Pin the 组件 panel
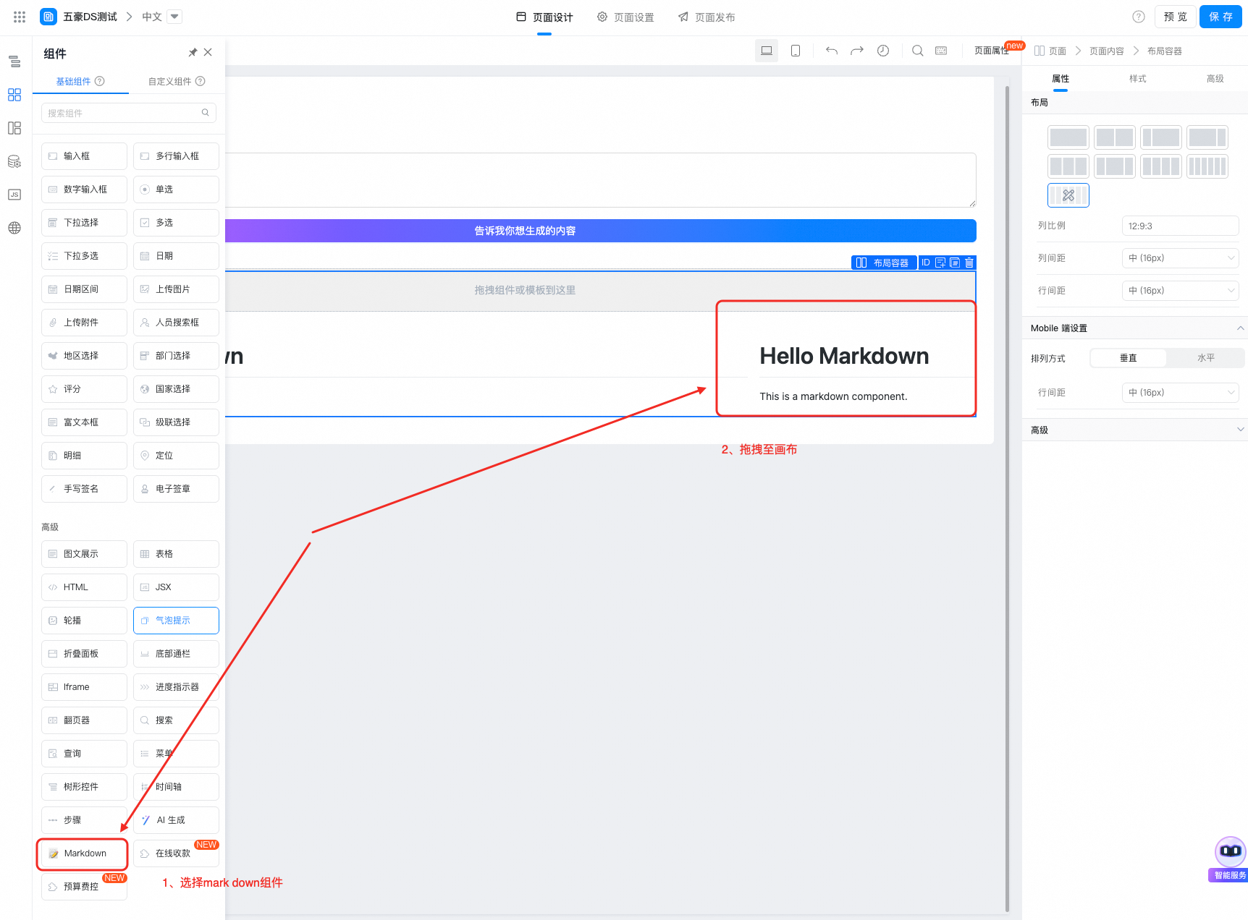The height and width of the screenshot is (920, 1248). [193, 53]
